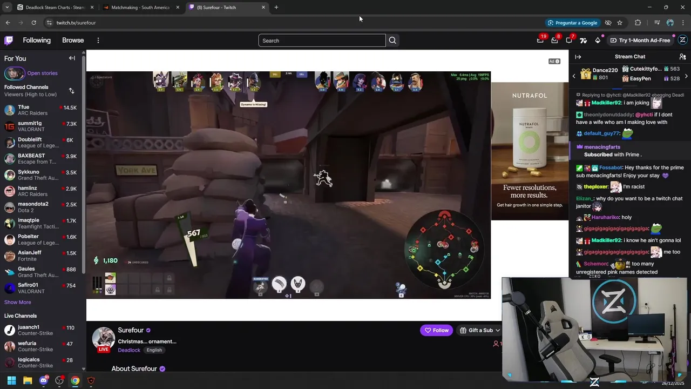
Task: Open the Deadlock category link
Action: click(x=129, y=350)
